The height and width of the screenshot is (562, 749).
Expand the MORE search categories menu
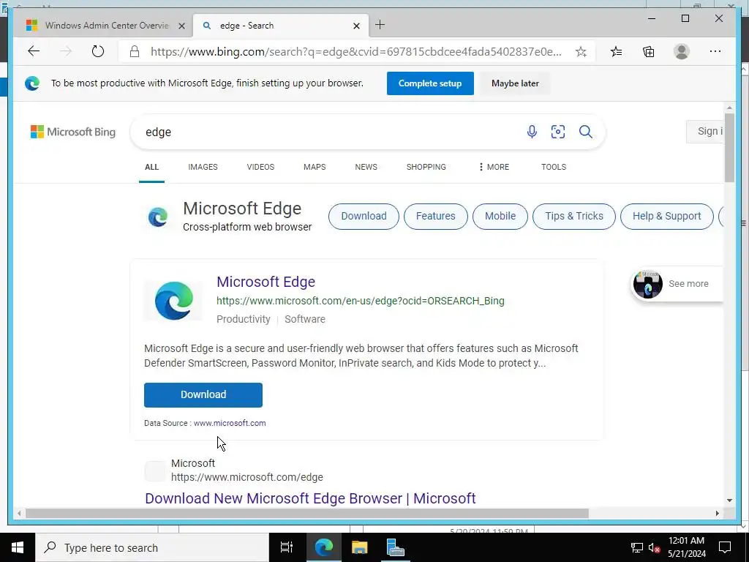pyautogui.click(x=494, y=167)
